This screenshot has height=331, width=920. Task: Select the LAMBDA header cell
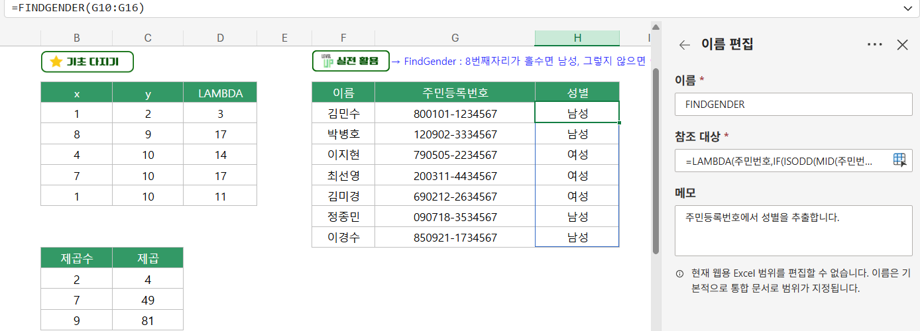coord(220,93)
